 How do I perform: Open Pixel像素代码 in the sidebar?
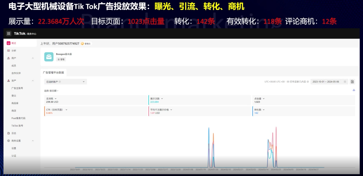tap(18, 118)
